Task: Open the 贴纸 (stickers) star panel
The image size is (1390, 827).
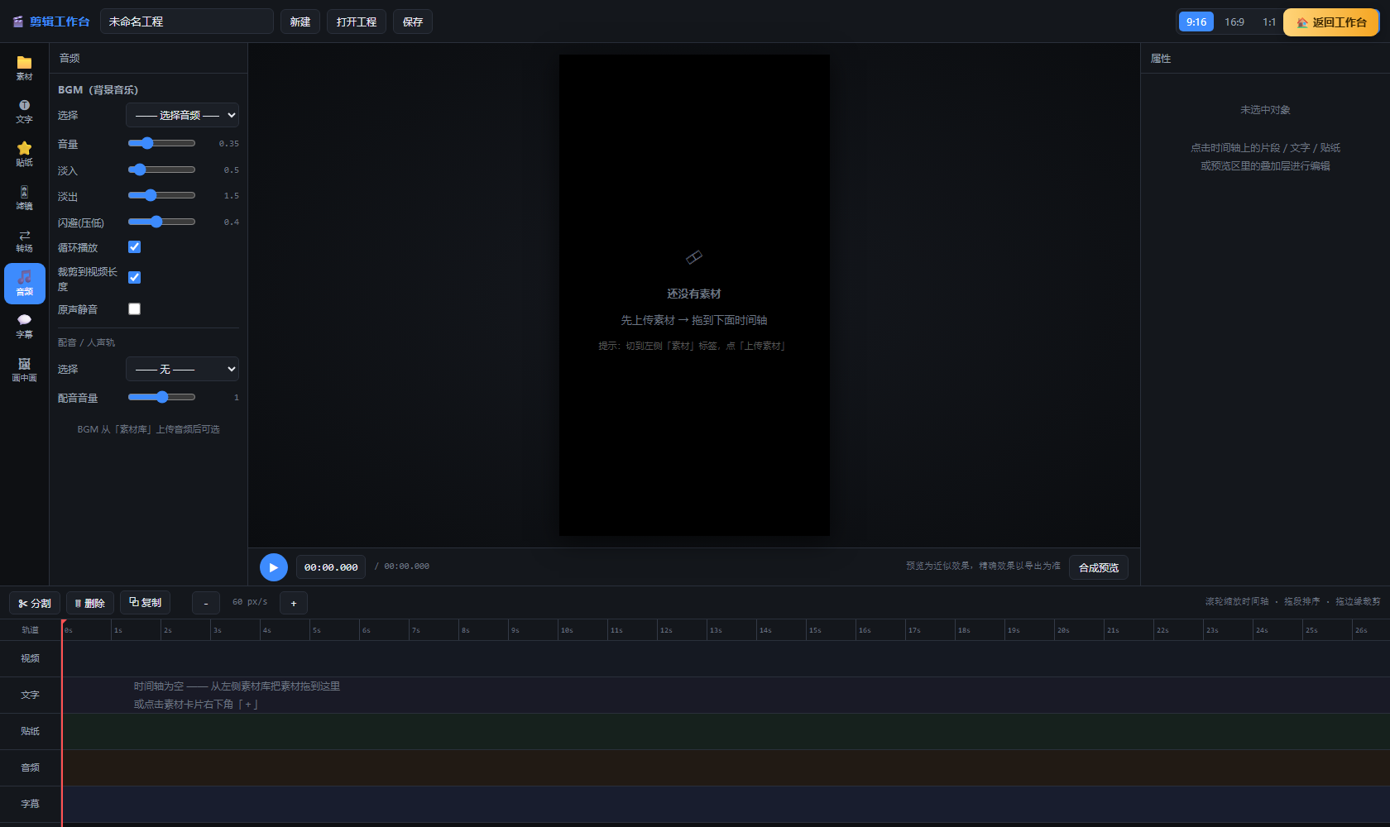Action: (x=25, y=155)
